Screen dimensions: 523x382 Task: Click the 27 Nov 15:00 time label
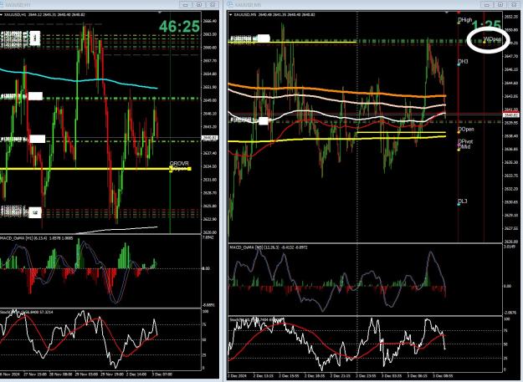pyautogui.click(x=35, y=374)
